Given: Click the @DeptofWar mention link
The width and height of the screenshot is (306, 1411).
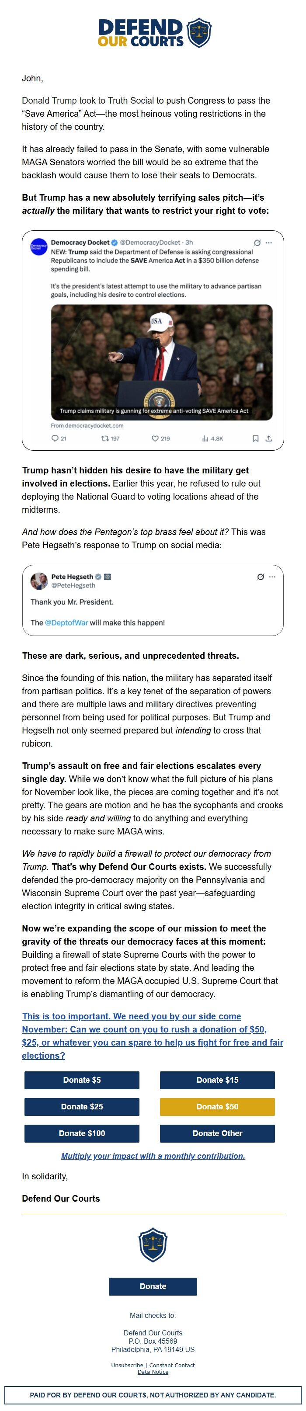Looking at the screenshot, I should (x=66, y=622).
